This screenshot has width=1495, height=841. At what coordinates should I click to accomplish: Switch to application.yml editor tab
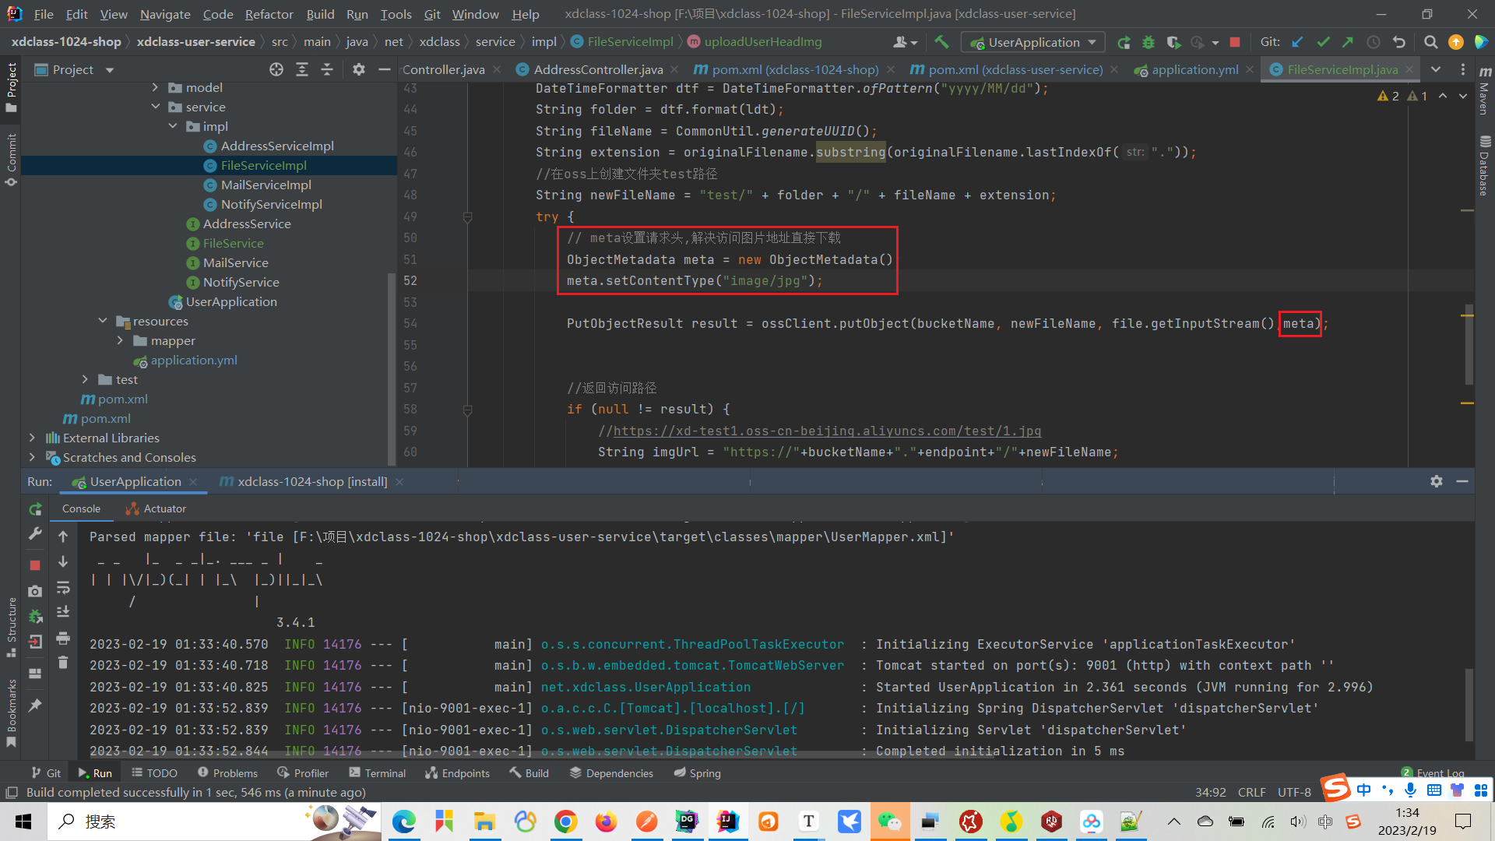[1194, 70]
